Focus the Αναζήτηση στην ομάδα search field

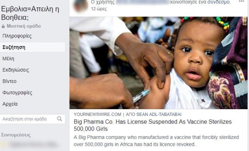tap(33, 119)
